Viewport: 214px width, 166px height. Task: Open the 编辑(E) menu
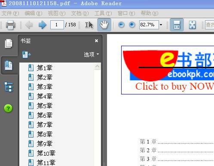(x=34, y=13)
